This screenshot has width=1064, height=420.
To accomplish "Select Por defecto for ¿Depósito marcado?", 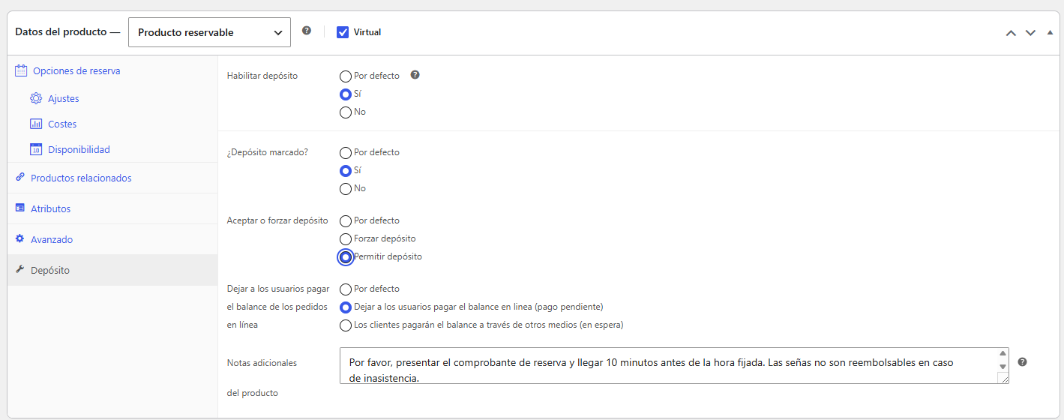I will tap(346, 153).
